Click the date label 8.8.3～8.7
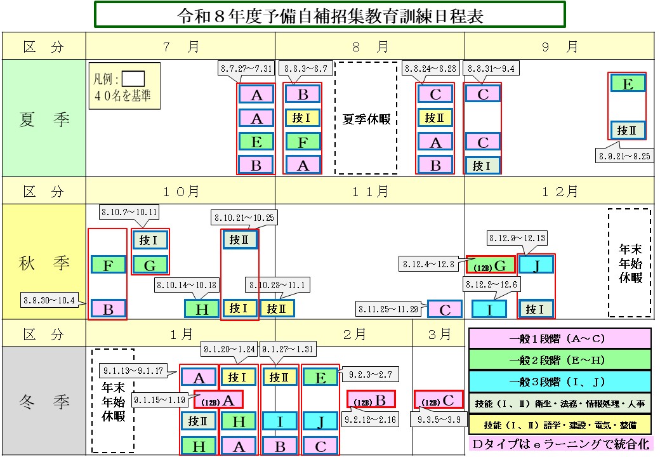The height and width of the screenshot is (457, 660). coord(306,68)
